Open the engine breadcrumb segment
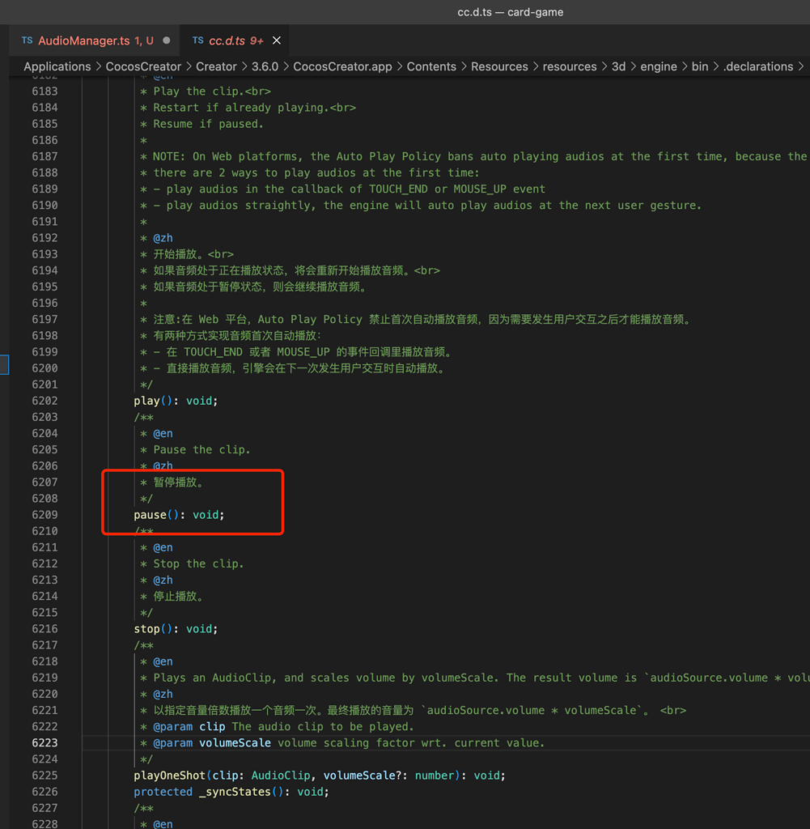The height and width of the screenshot is (829, 810). pyautogui.click(x=659, y=66)
